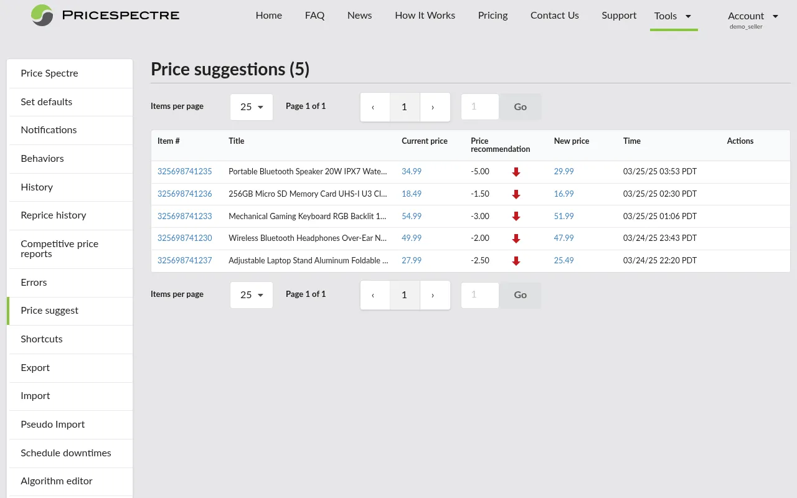
Task: Click the next page arrow in bottom pagination
Action: pos(435,294)
